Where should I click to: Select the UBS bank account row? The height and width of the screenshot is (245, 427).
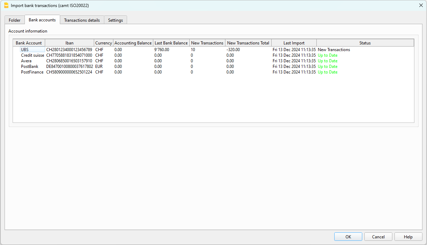pos(25,50)
